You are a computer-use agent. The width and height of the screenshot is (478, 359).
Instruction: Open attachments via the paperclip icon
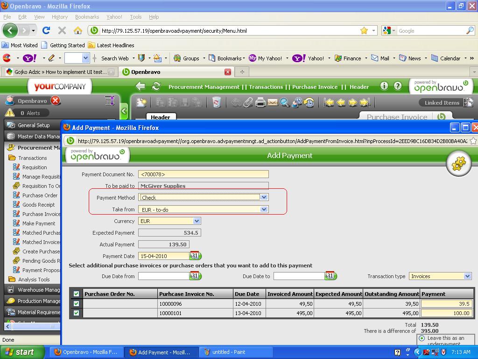[x=248, y=102]
